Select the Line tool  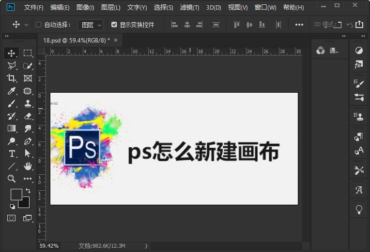11,166
